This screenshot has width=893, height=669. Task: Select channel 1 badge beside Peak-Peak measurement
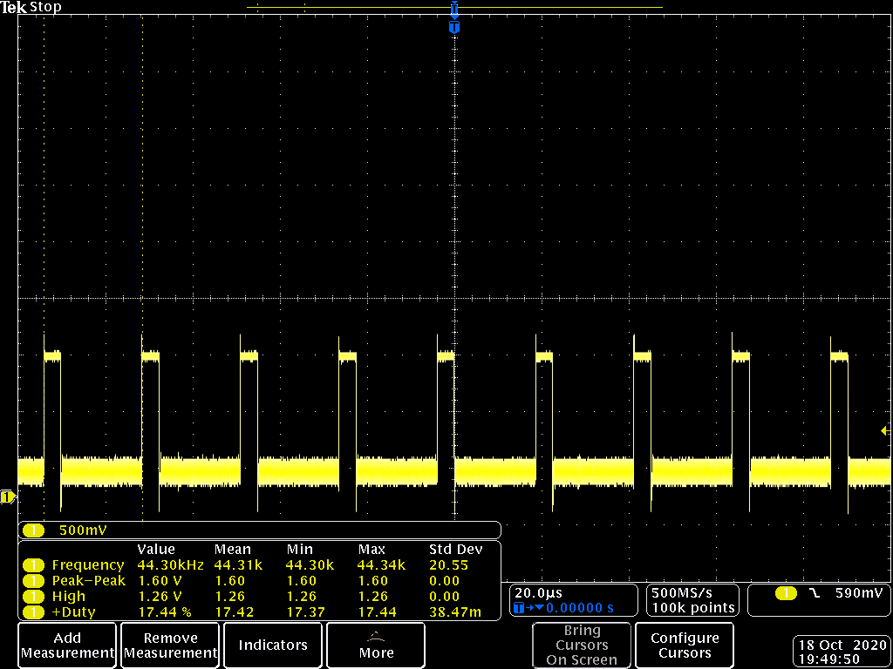point(33,581)
